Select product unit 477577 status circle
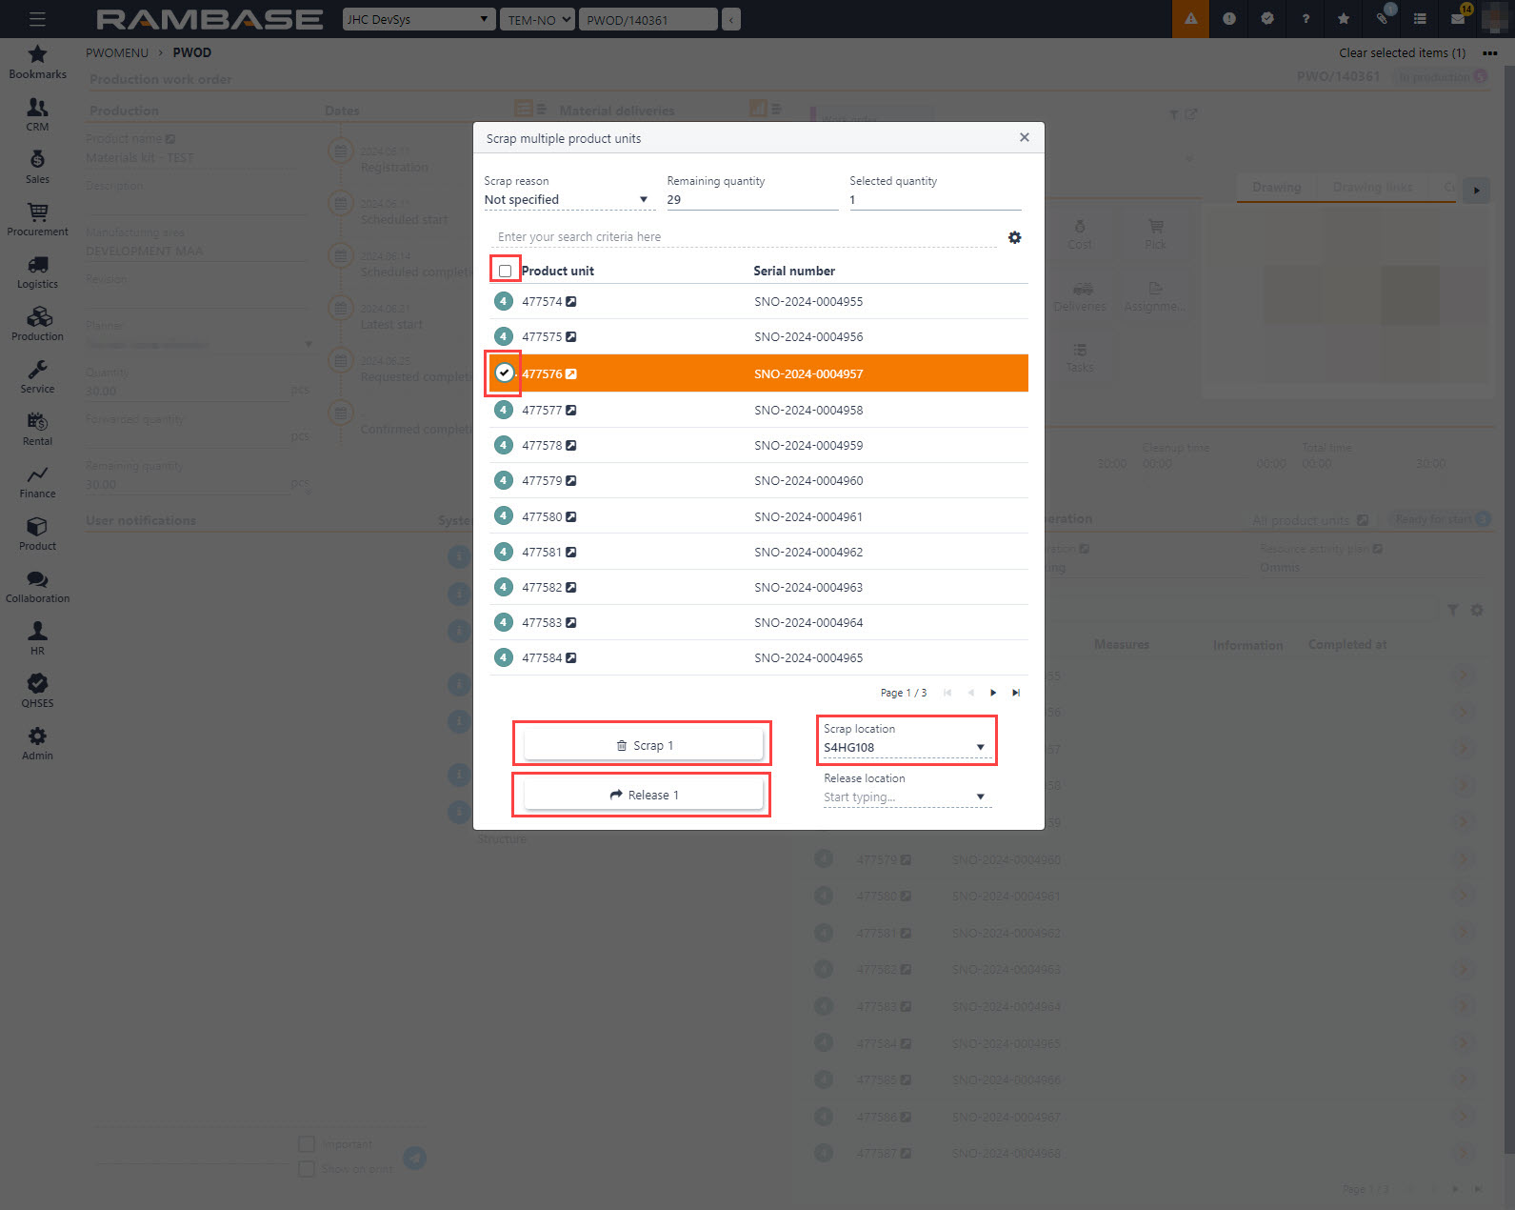Viewport: 1515px width, 1210px height. 504,410
